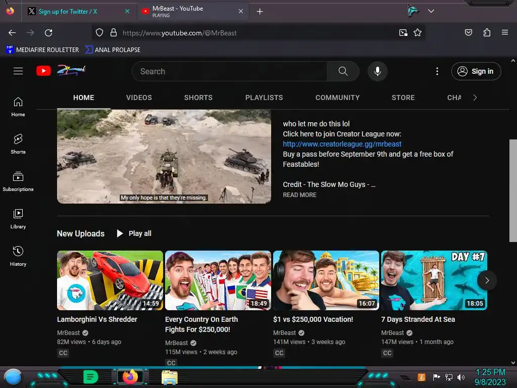This screenshot has height=388, width=517.
Task: Select the HOME channel tab
Action: [x=84, y=98]
